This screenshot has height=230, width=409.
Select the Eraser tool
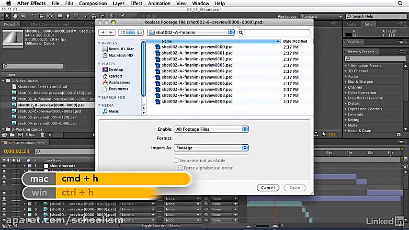(102, 16)
